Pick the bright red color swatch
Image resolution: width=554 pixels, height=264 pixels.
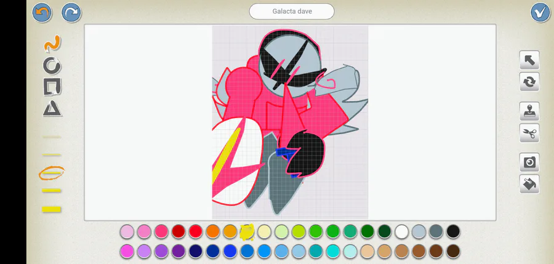click(196, 231)
